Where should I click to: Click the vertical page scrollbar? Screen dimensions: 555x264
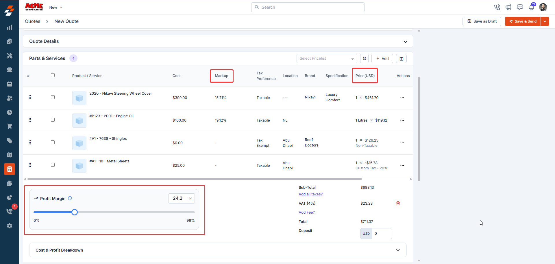pos(419,129)
